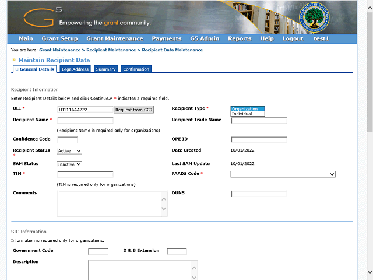Switch to the Summary tab
The width and height of the screenshot is (373, 280).
(106, 69)
